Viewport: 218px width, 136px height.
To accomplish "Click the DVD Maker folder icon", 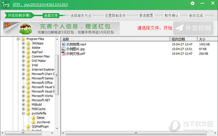I will (28, 61).
